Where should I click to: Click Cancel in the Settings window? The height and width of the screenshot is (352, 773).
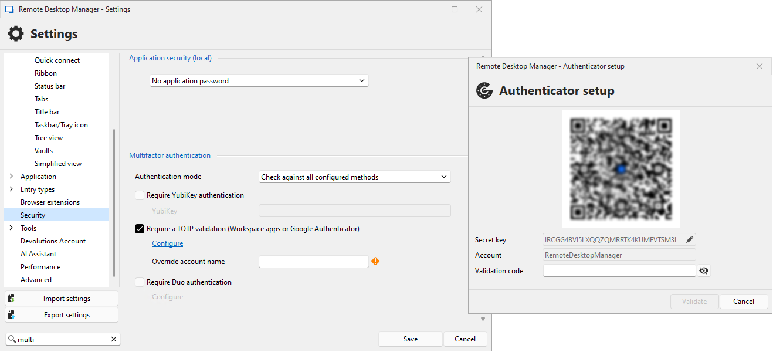(x=465, y=339)
